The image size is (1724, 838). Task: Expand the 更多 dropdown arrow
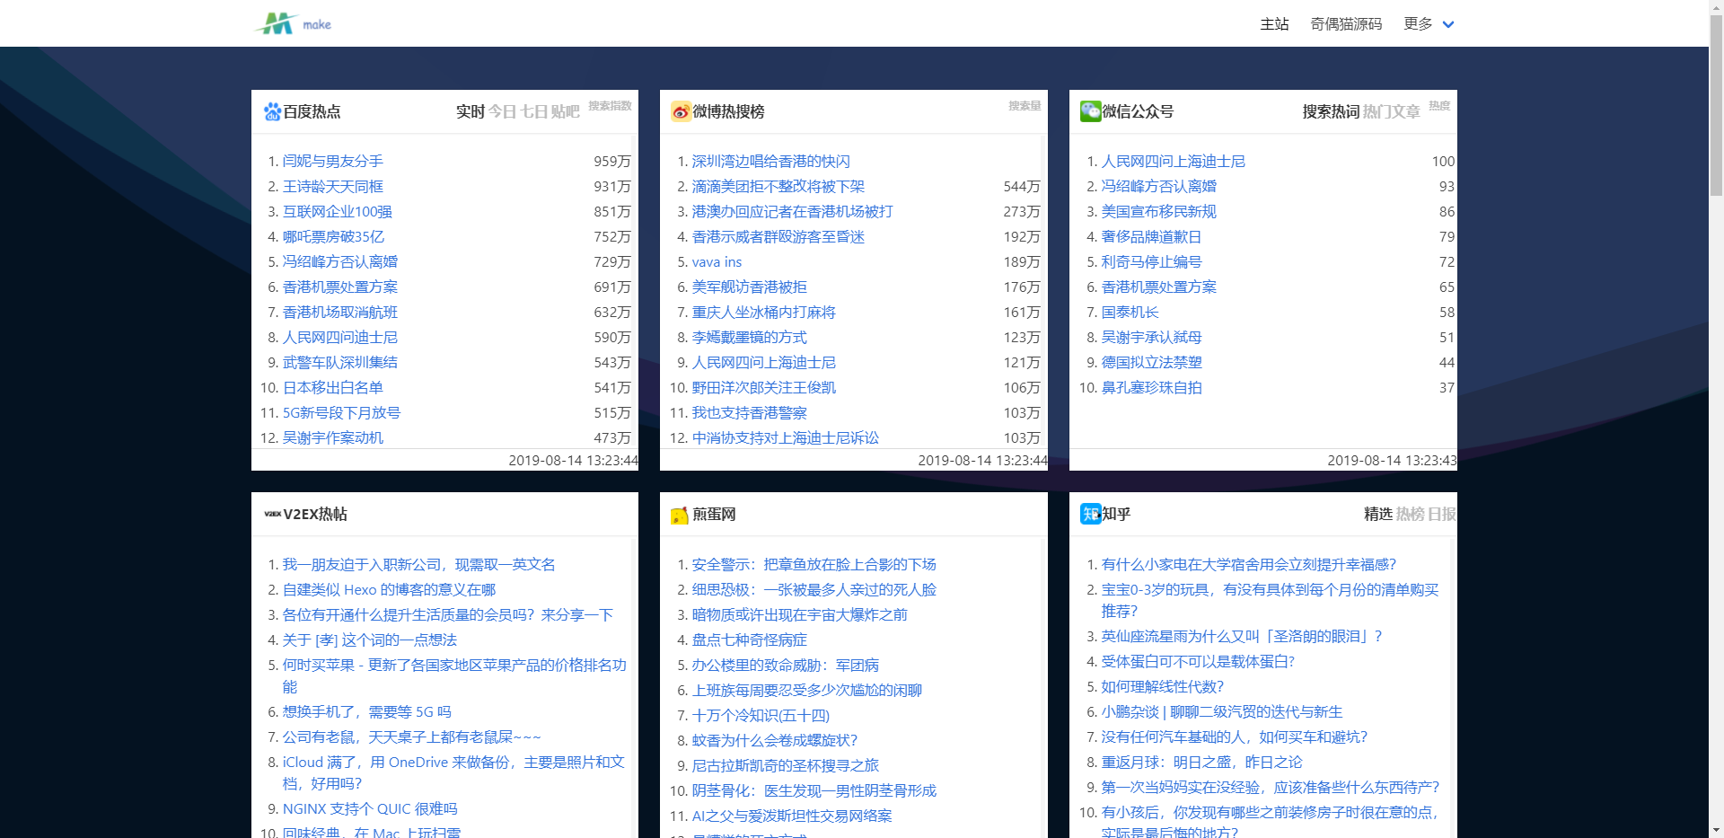tap(1447, 24)
